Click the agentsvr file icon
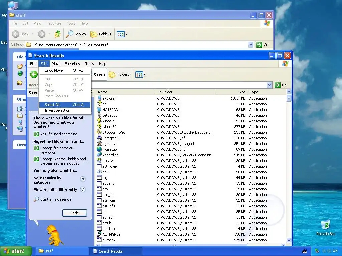Image resolution: width=342 pixels, height=256 pixels. 99,143
